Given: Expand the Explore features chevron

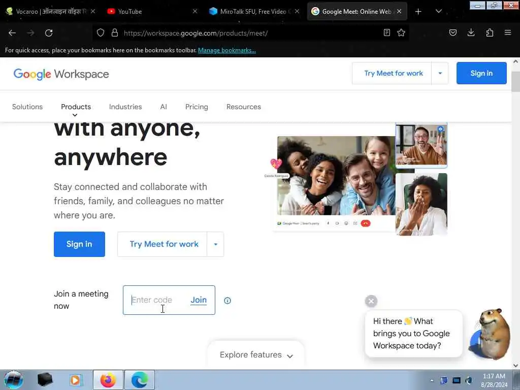Looking at the screenshot, I should coord(290,356).
